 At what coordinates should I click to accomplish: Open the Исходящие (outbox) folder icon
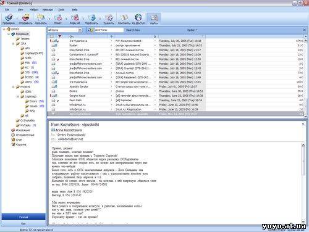[x=13, y=130]
